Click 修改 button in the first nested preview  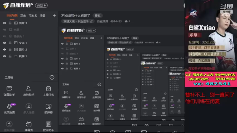(x=135, y=38)
